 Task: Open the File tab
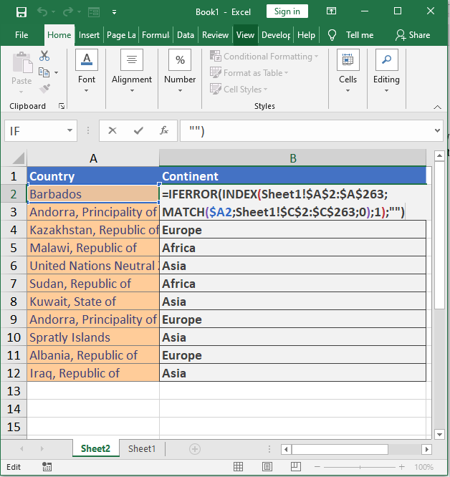coord(21,35)
